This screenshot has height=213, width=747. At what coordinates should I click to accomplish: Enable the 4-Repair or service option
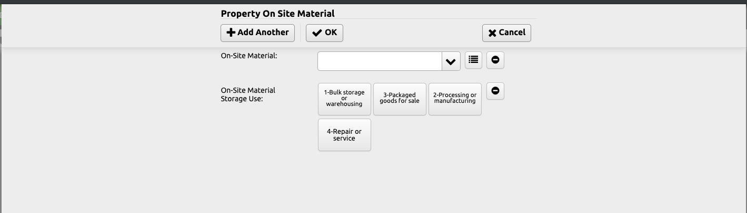pyautogui.click(x=344, y=135)
